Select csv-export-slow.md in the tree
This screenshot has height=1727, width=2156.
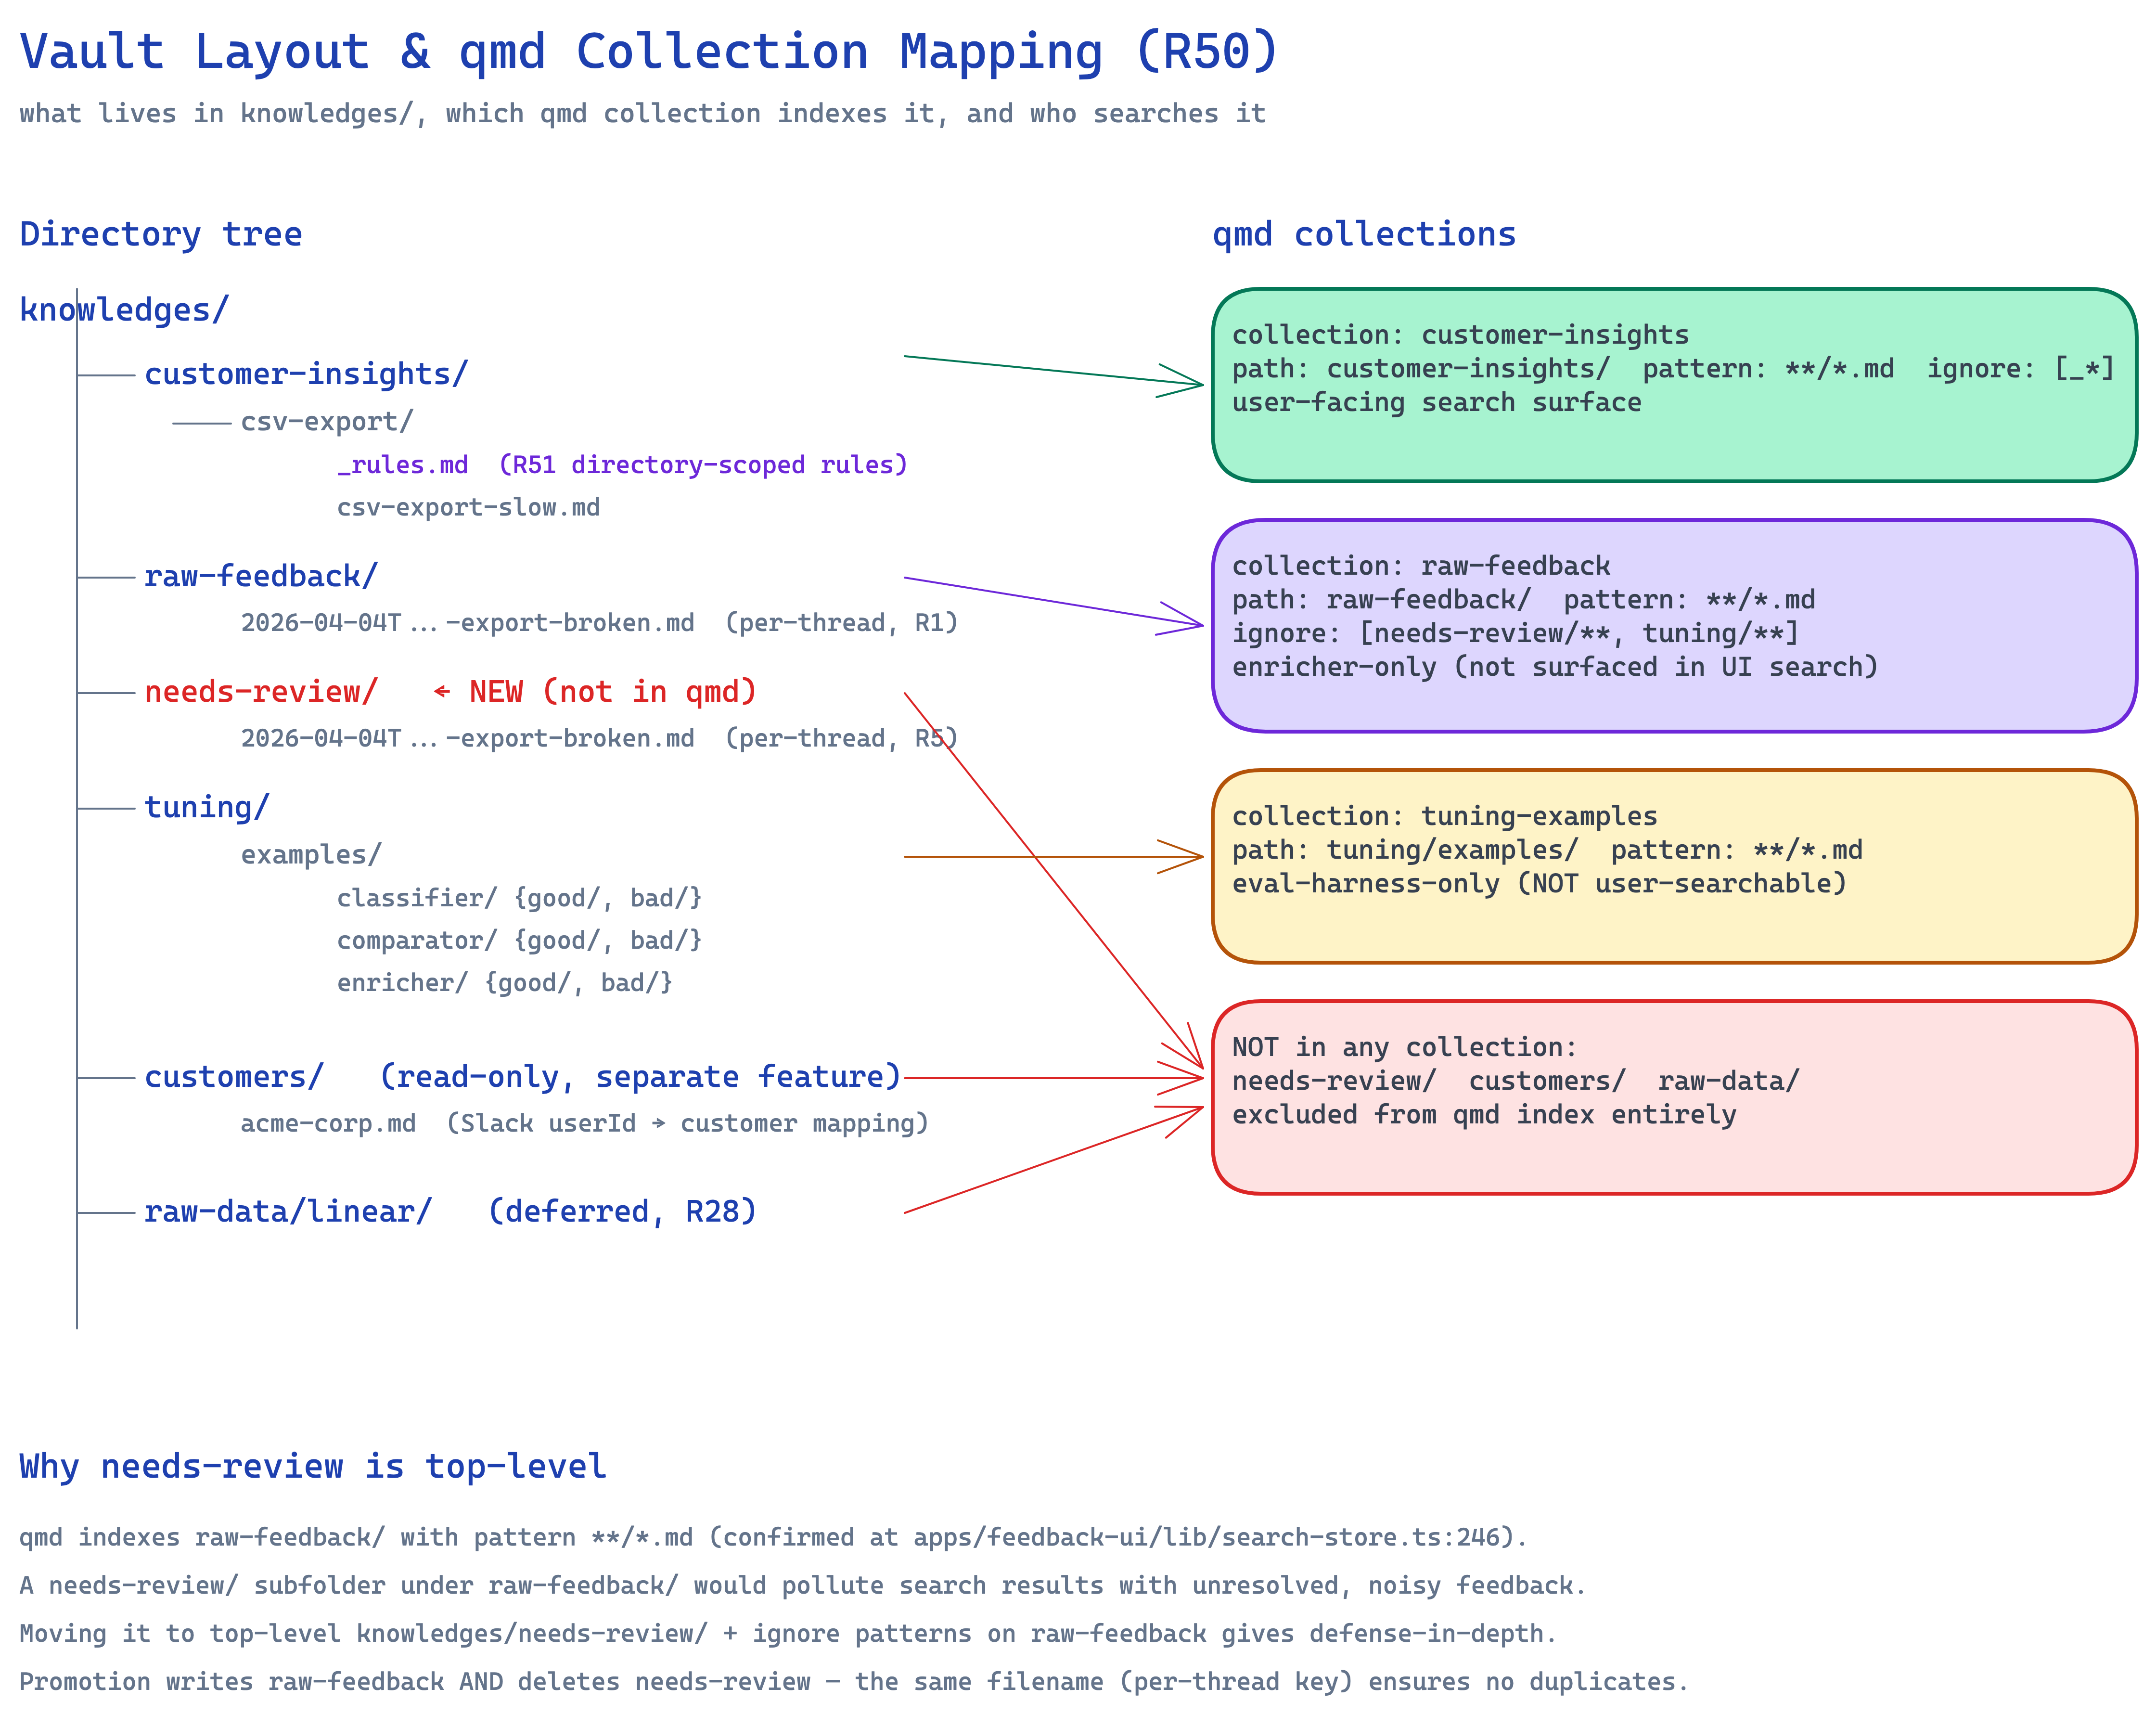point(468,508)
